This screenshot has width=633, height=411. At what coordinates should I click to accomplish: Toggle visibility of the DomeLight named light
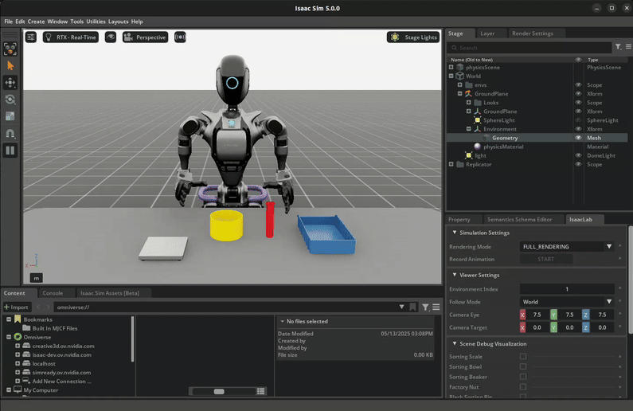pyautogui.click(x=578, y=155)
